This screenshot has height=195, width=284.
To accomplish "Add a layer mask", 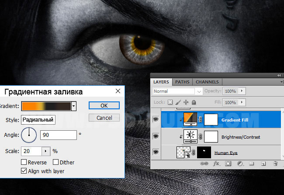I will pos(228,164).
